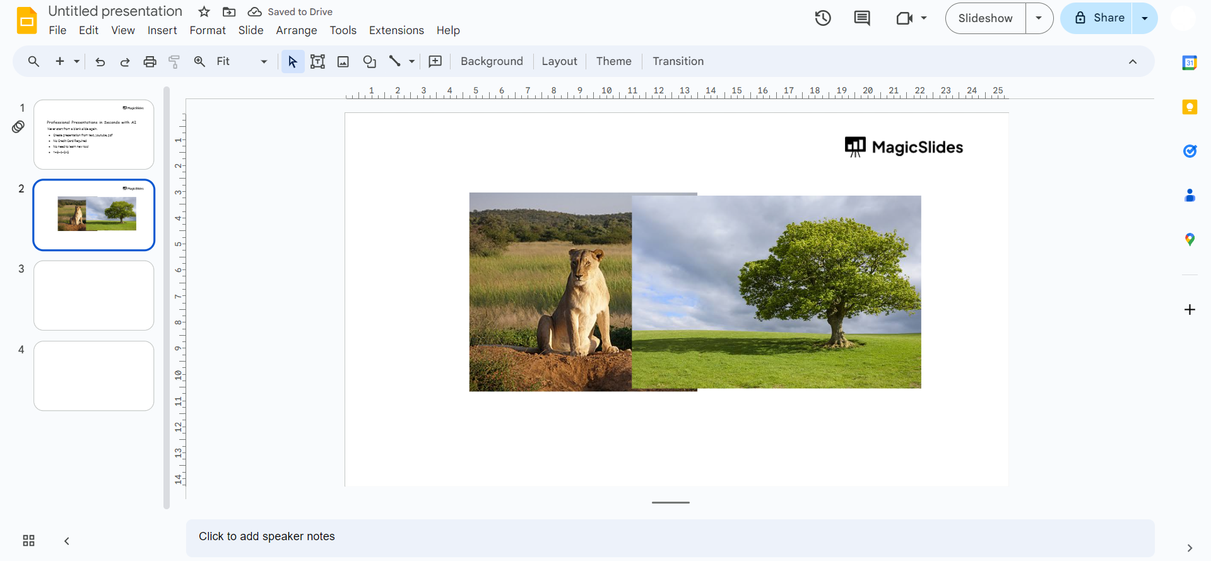Click the Transition button
This screenshot has height=561, width=1211.
tap(678, 61)
